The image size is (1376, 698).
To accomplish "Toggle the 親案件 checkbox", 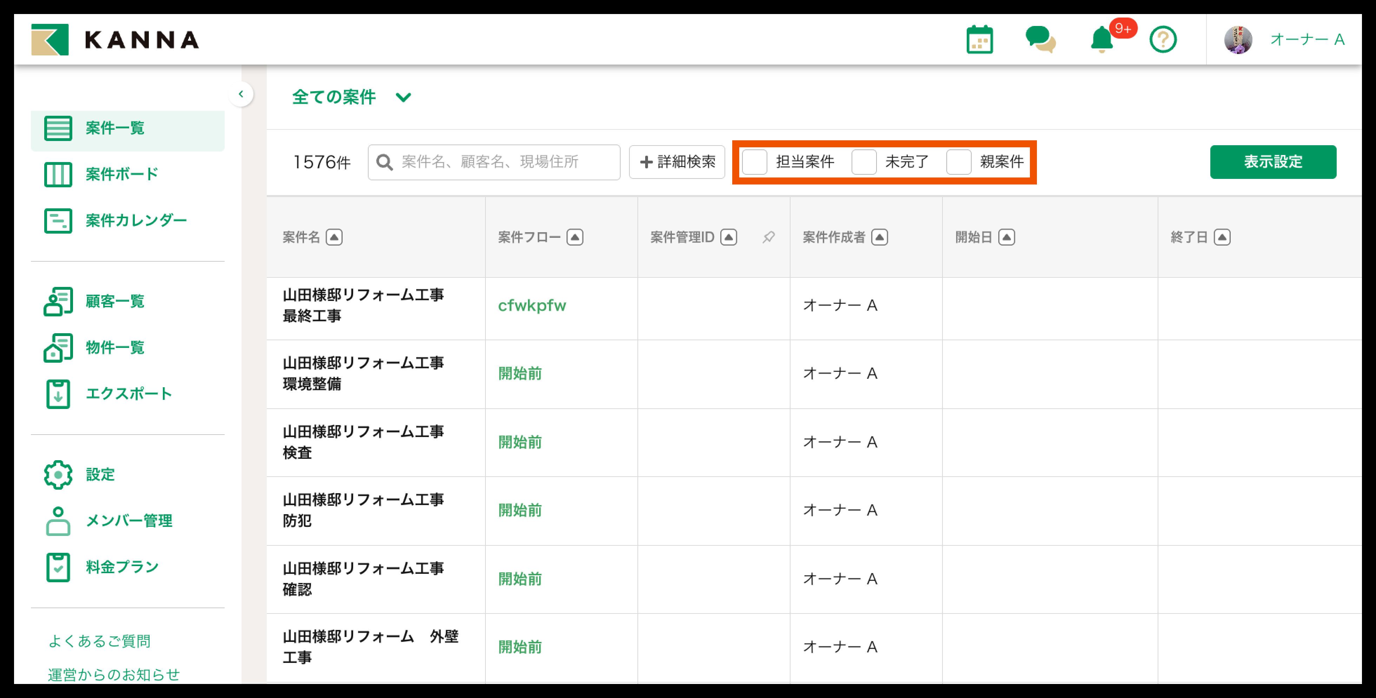I will (958, 162).
